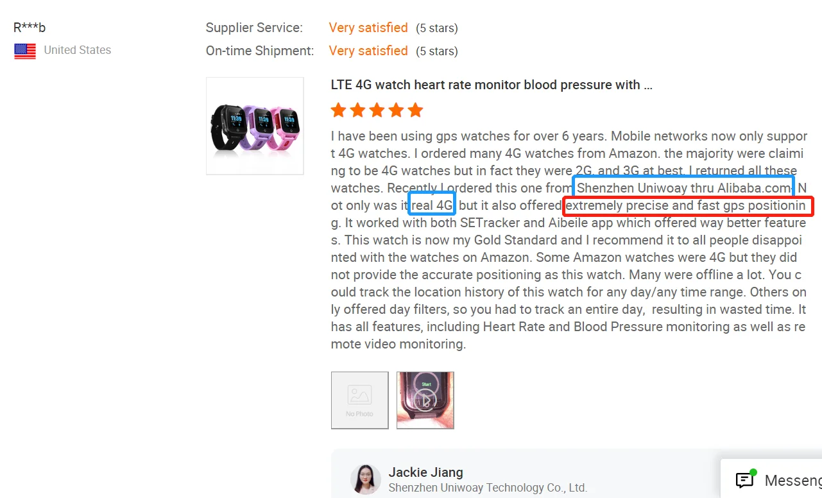
Task: Open the LTE 4G watch product title link
Action: (492, 85)
